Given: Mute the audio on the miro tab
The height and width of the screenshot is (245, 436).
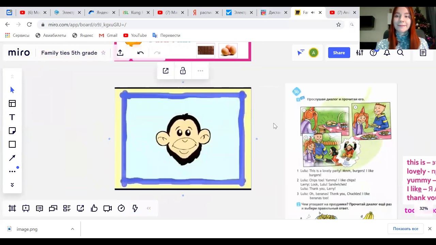Looking at the screenshot, I should tap(313, 13).
